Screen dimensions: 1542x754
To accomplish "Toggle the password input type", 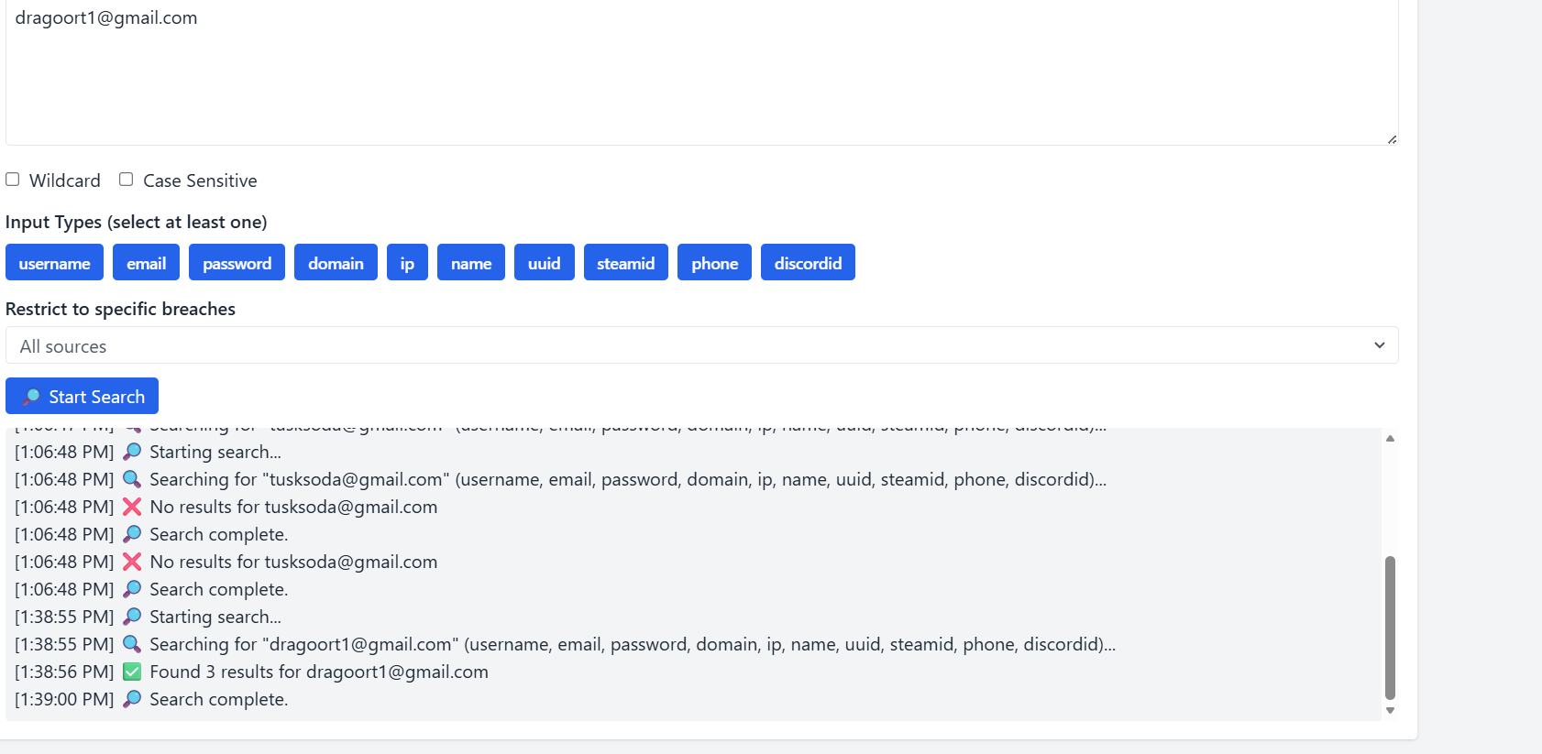I will pos(237,263).
